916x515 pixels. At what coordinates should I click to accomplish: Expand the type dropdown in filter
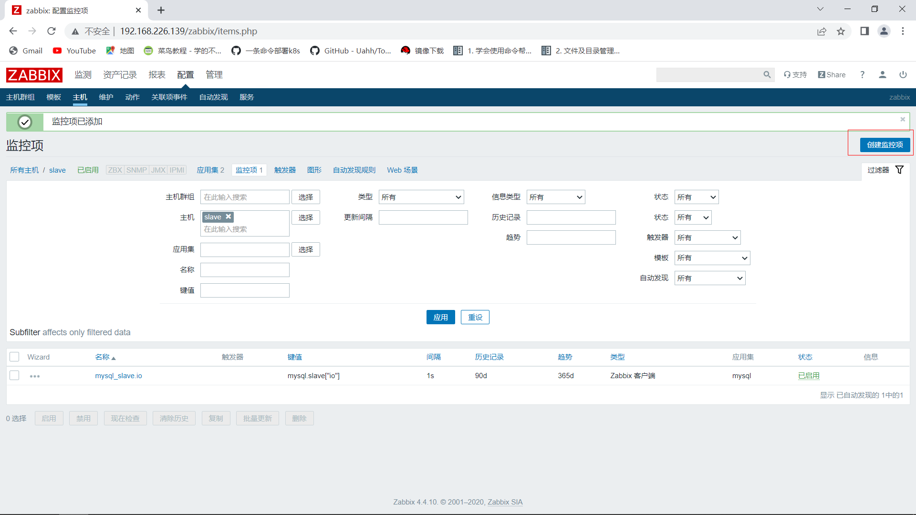click(421, 197)
